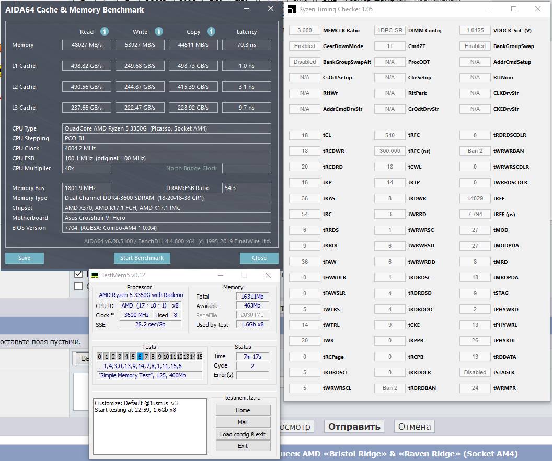Click the Read info icon in AIDA64
Viewport: 552px width, 461px height.
[105, 31]
